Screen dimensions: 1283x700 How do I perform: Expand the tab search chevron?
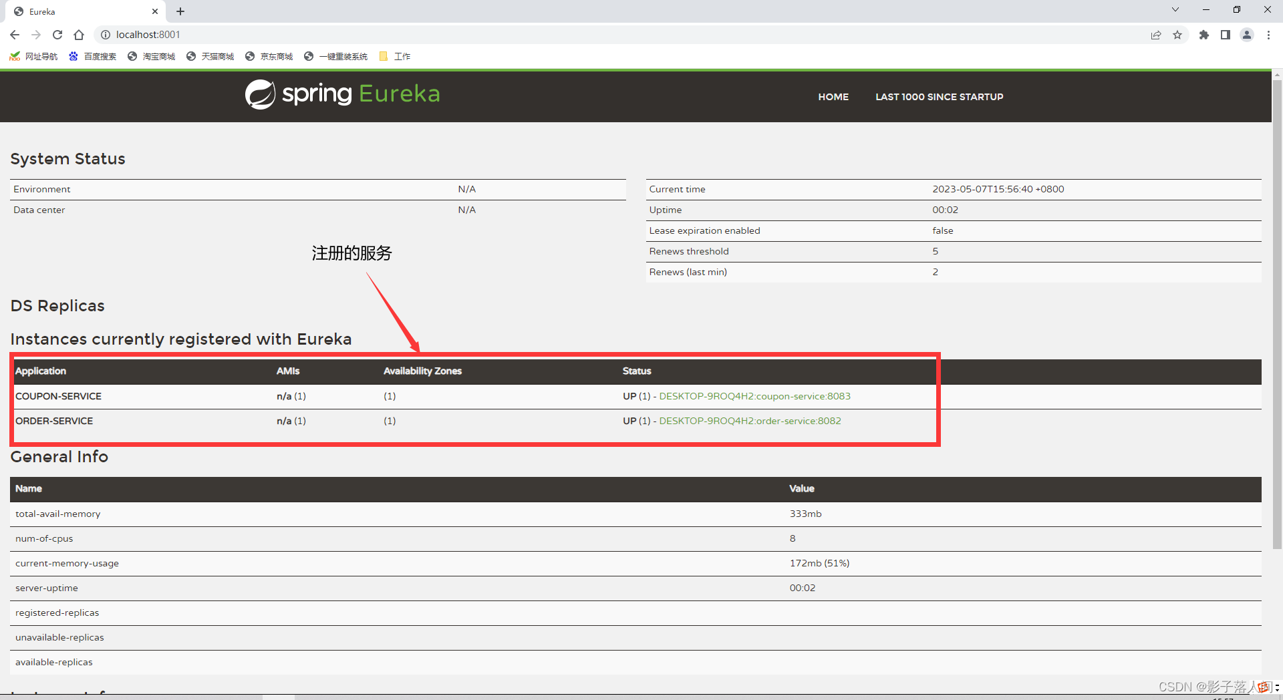1175,10
